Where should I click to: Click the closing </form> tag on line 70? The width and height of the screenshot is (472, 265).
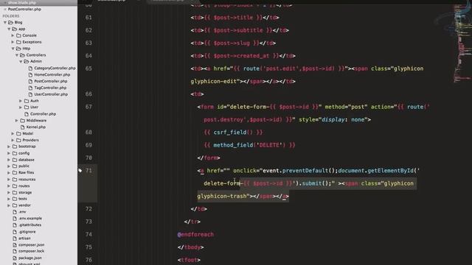209,158
